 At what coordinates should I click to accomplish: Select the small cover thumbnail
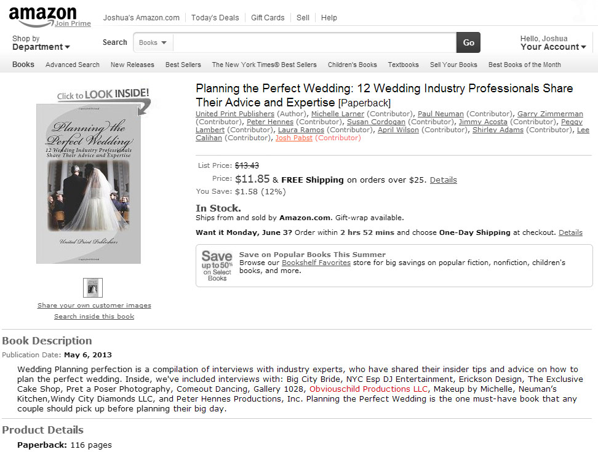(x=93, y=288)
